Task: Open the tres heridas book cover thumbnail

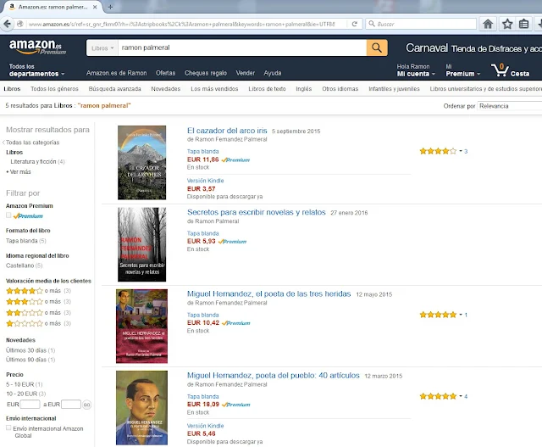Action: (141, 327)
